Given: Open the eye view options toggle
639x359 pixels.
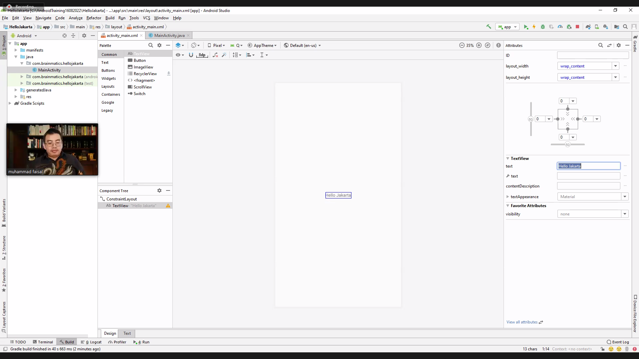Looking at the screenshot, I should (x=178, y=55).
